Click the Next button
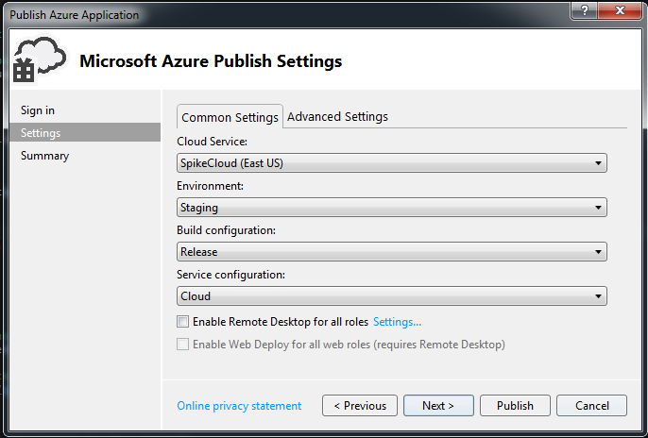This screenshot has height=438, width=648. 438,406
